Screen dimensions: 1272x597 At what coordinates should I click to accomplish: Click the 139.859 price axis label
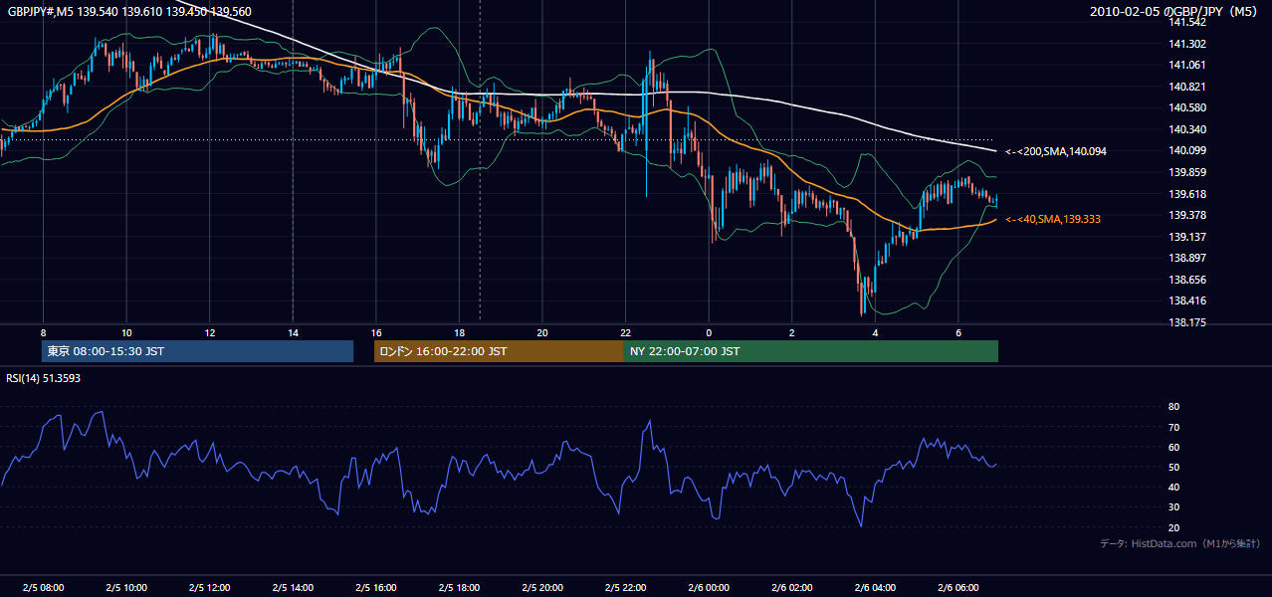pyautogui.click(x=1188, y=172)
